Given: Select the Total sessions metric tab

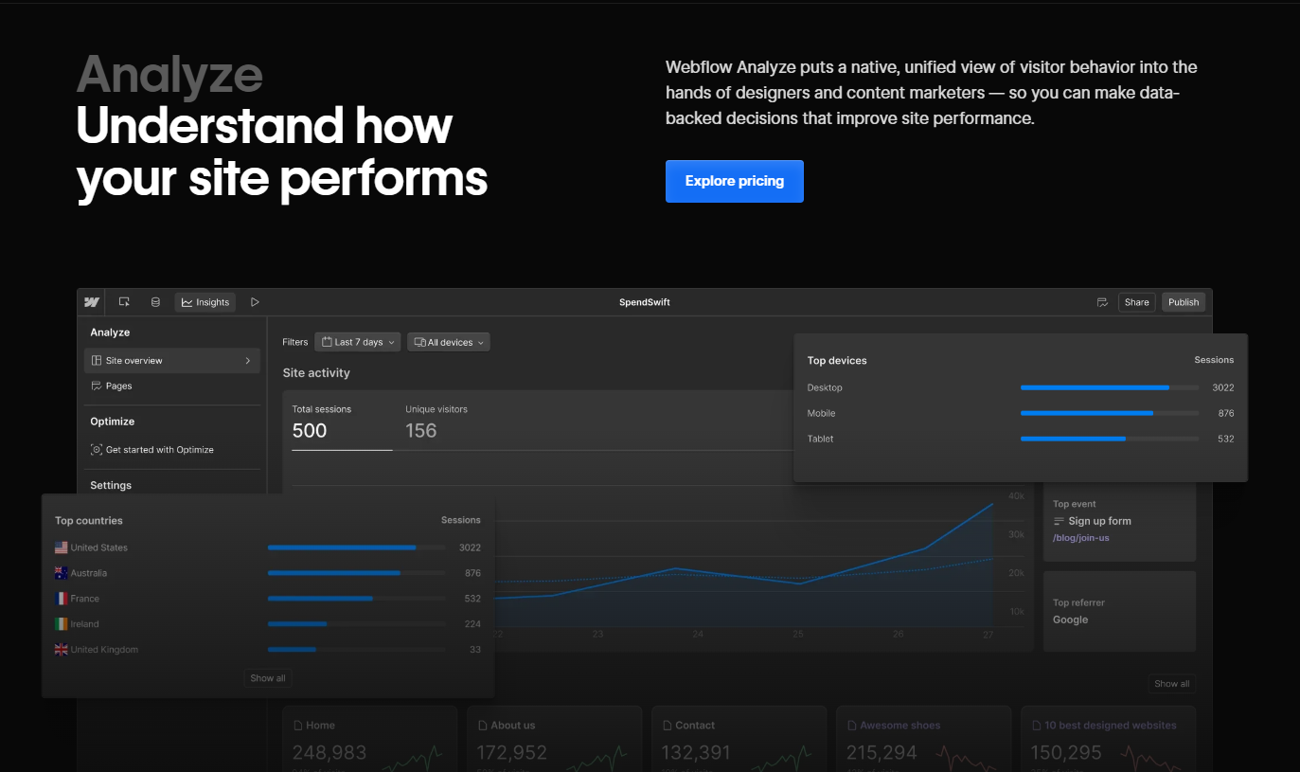Looking at the screenshot, I should [x=342, y=423].
